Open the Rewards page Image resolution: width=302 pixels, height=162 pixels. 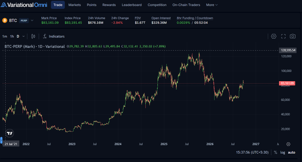point(109,5)
